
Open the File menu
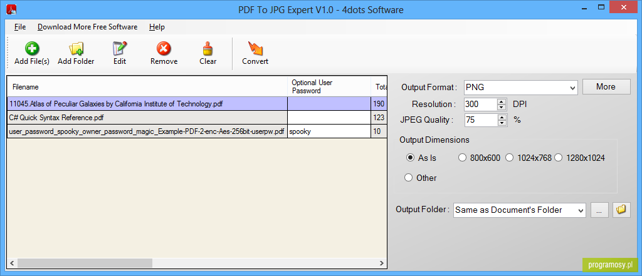point(20,27)
